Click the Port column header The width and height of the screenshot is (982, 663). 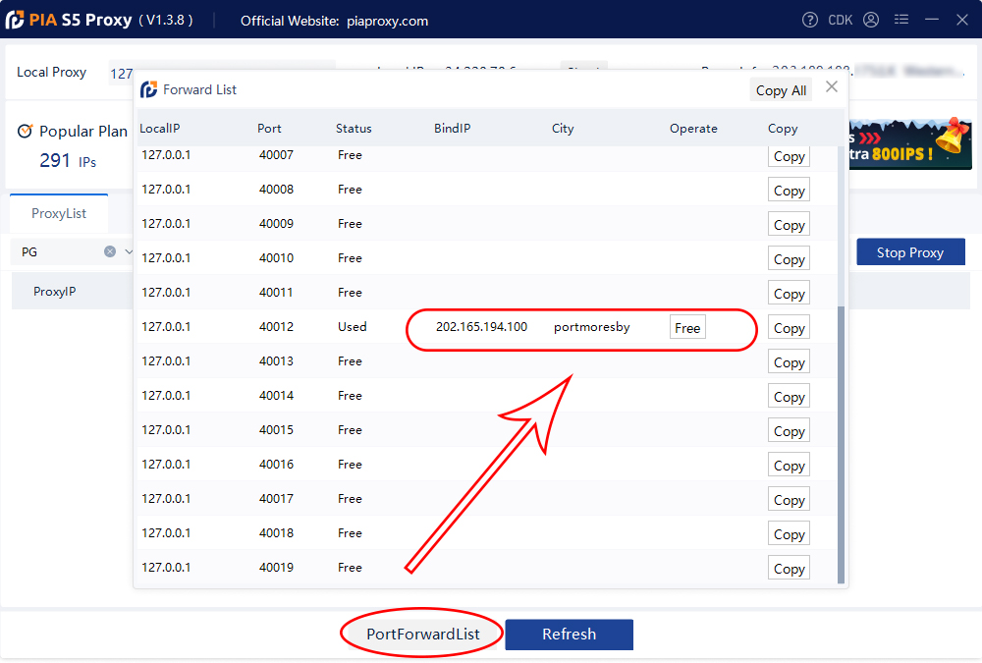tap(269, 128)
